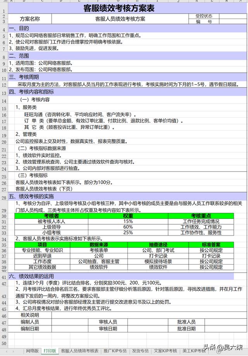Select the 其它绩效数据 cell
248x356 pixels.
[42, 267]
